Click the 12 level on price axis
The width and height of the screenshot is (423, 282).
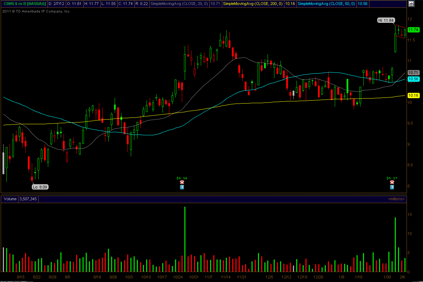point(410,19)
